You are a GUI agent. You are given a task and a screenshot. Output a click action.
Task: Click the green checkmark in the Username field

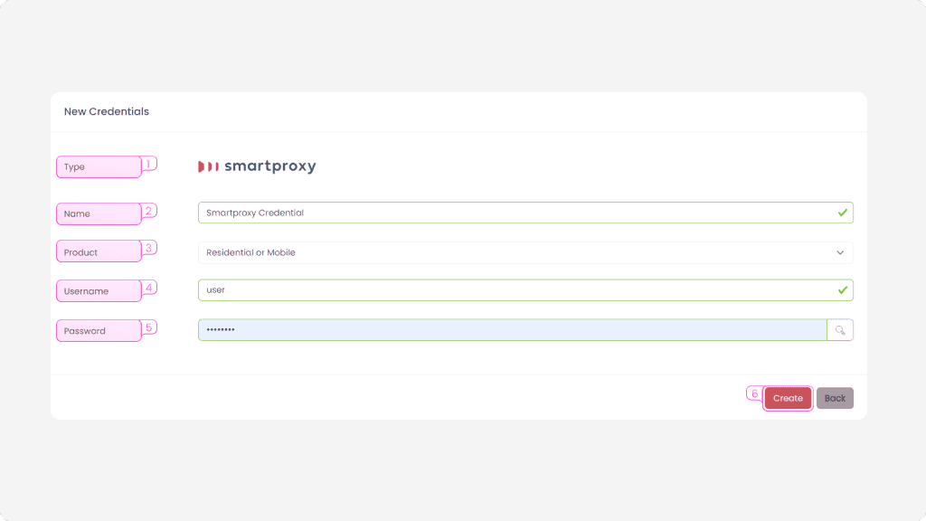[x=842, y=290]
